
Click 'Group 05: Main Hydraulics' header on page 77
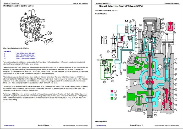(172, 3)
